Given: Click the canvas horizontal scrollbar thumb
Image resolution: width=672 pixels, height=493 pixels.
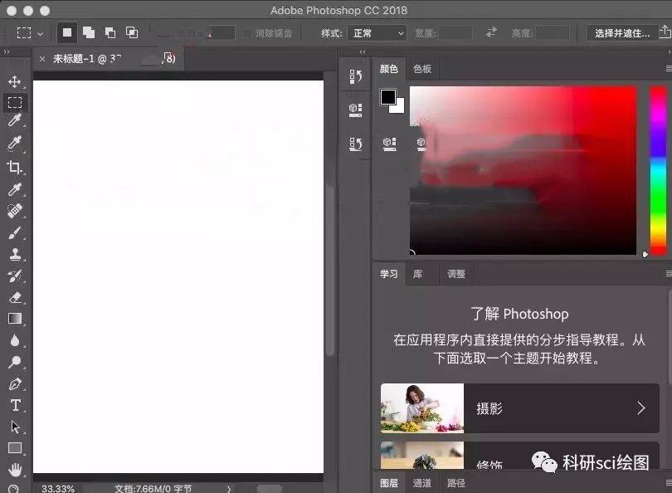Looking at the screenshot, I should [269, 489].
